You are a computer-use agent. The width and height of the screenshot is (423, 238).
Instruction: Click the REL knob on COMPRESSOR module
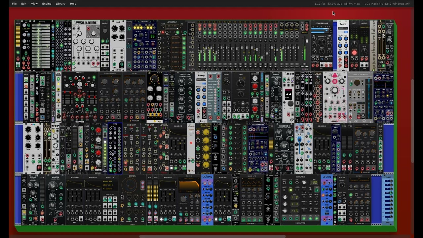coord(314,45)
